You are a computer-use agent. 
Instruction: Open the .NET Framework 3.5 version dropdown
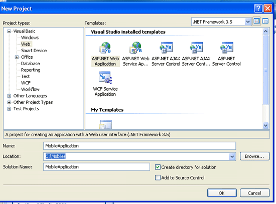point(248,22)
